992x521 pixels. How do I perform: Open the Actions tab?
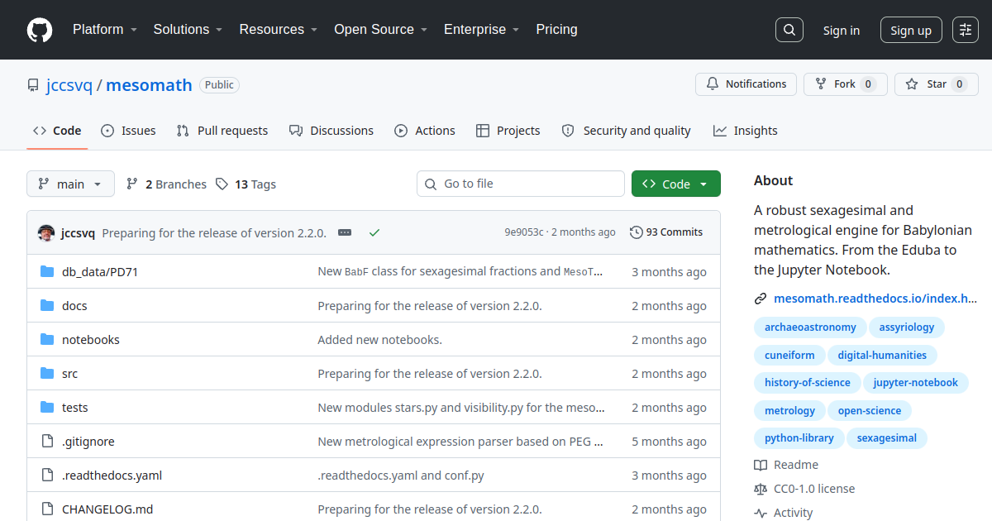tap(425, 131)
